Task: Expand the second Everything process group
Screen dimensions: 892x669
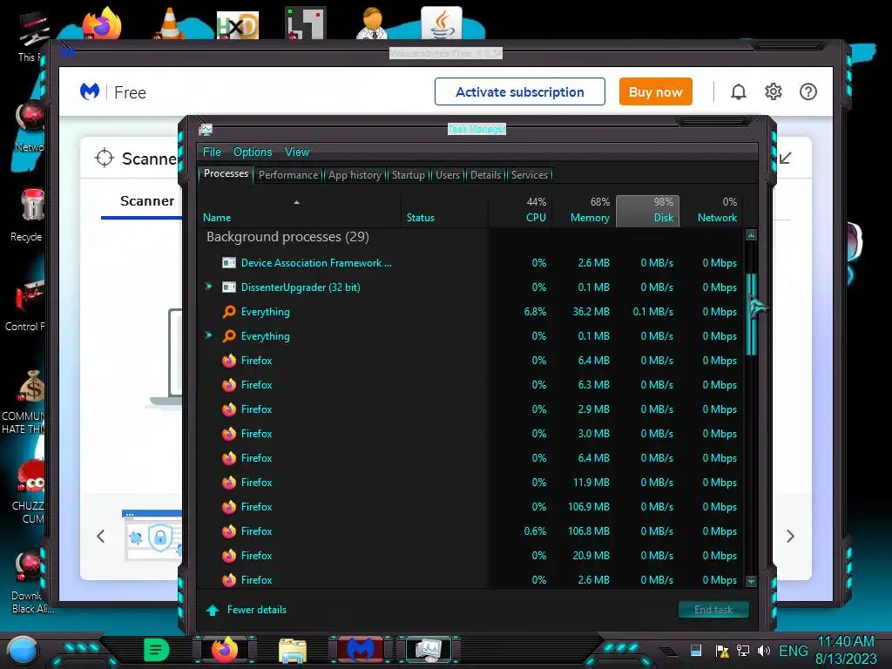Action: click(x=208, y=335)
